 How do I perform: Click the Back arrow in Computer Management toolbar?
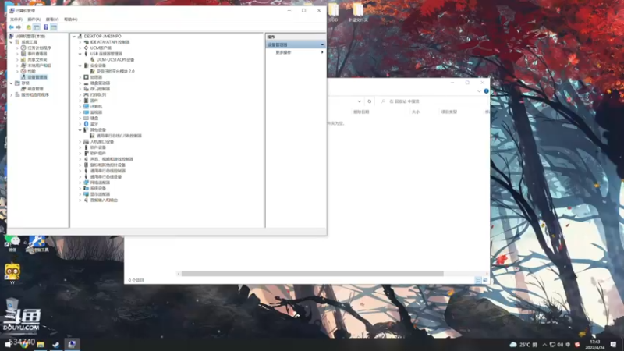pos(11,27)
